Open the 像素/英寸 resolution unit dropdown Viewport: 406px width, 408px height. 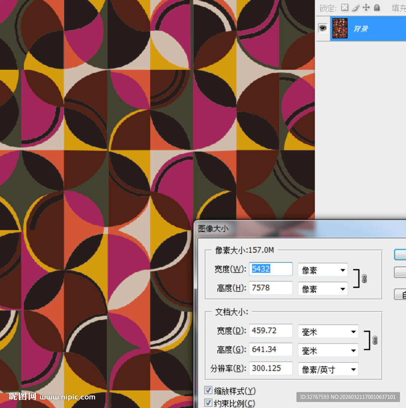328,369
